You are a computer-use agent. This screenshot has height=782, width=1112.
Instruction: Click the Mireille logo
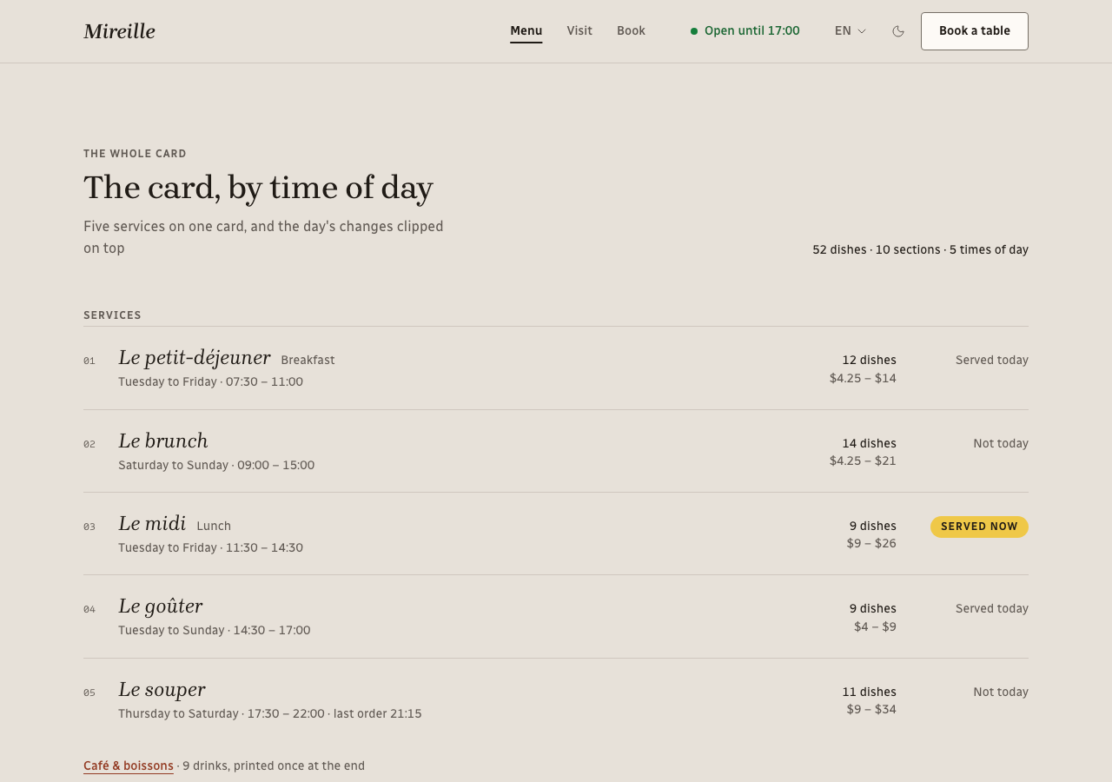point(119,31)
